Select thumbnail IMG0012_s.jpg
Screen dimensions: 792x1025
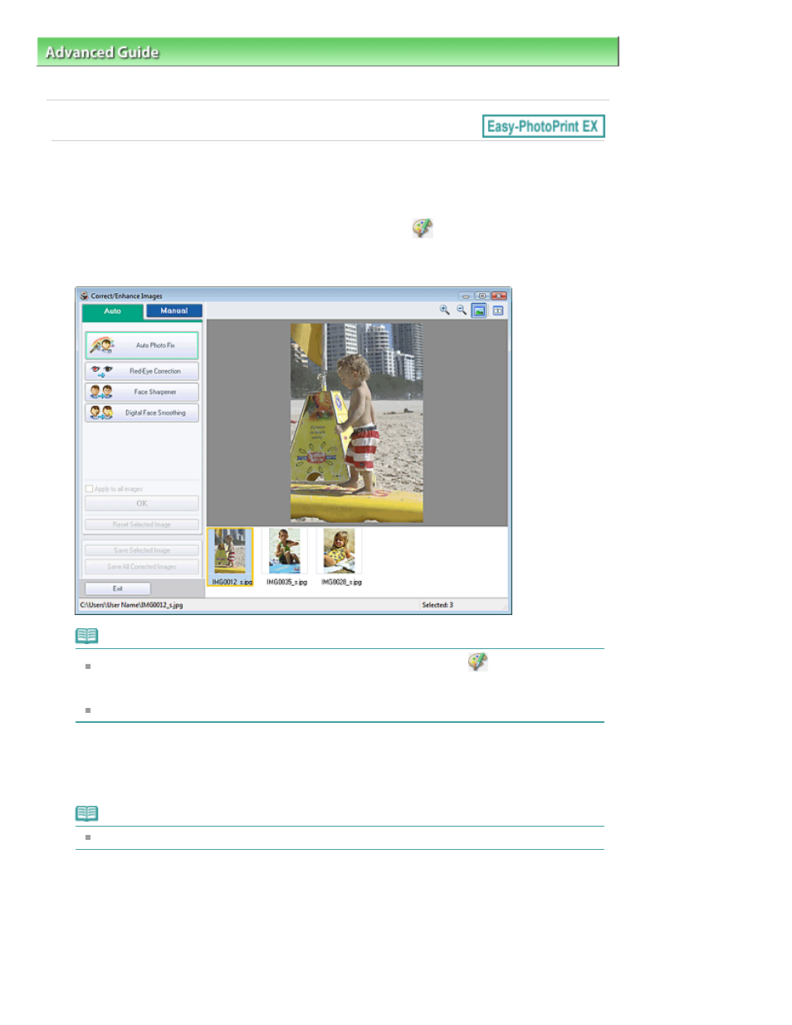pyautogui.click(x=230, y=557)
